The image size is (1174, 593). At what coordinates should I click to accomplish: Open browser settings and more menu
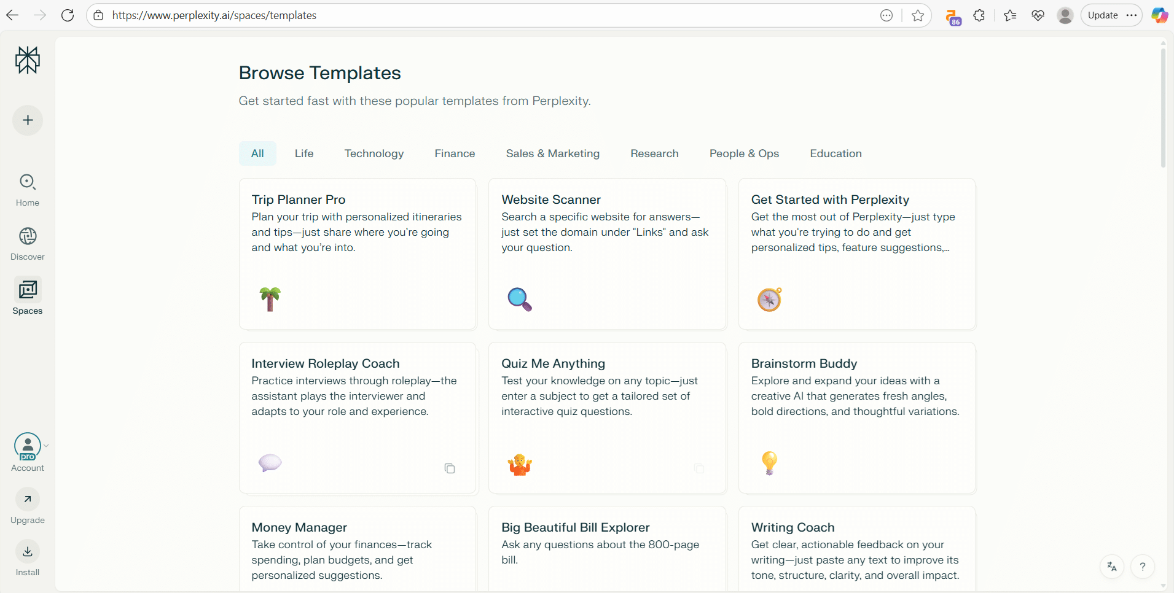1132,15
